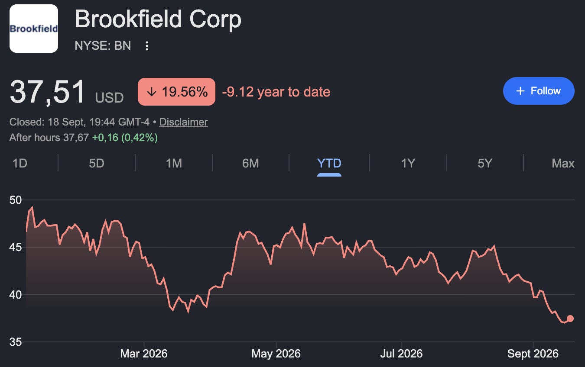Click the Mar 2026 axis label
585x367 pixels.
144,354
